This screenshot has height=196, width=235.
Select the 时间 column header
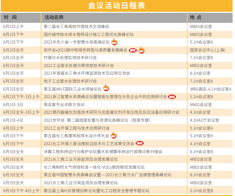click(x=10, y=17)
